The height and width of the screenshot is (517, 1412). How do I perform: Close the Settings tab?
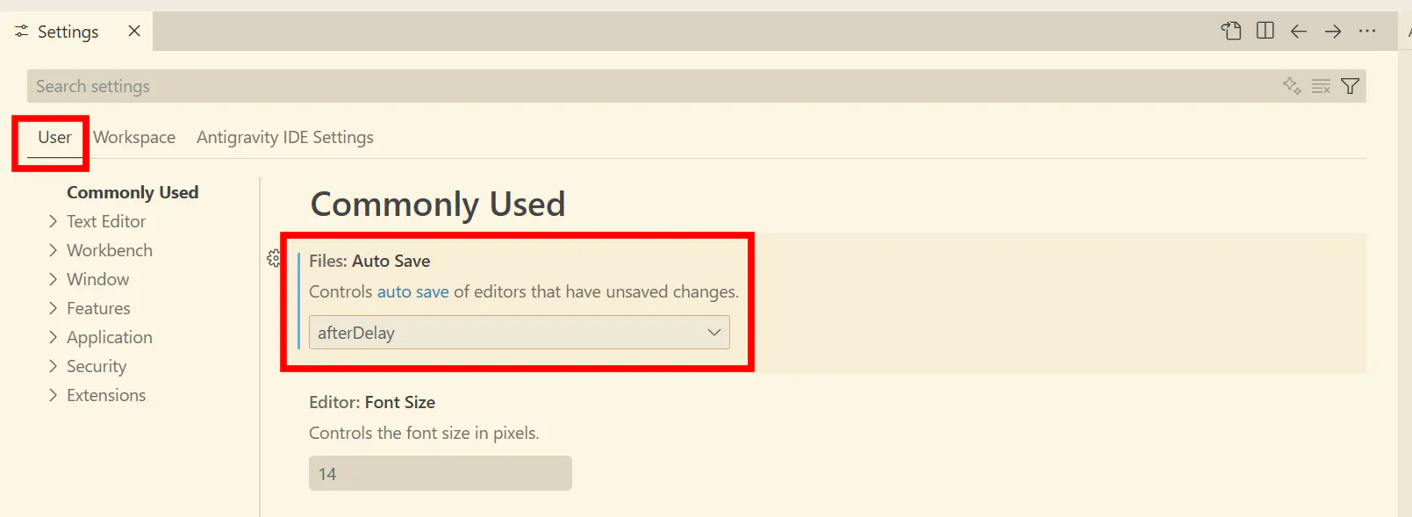pos(134,31)
